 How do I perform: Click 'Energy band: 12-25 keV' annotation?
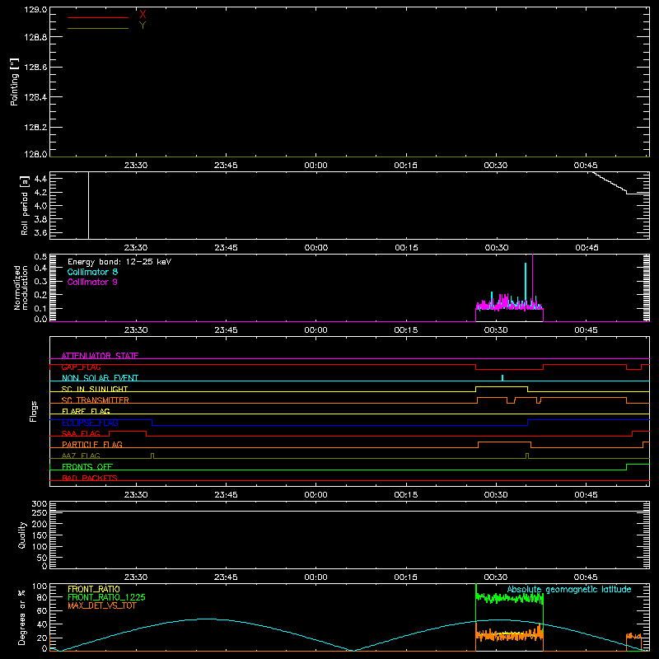119,262
